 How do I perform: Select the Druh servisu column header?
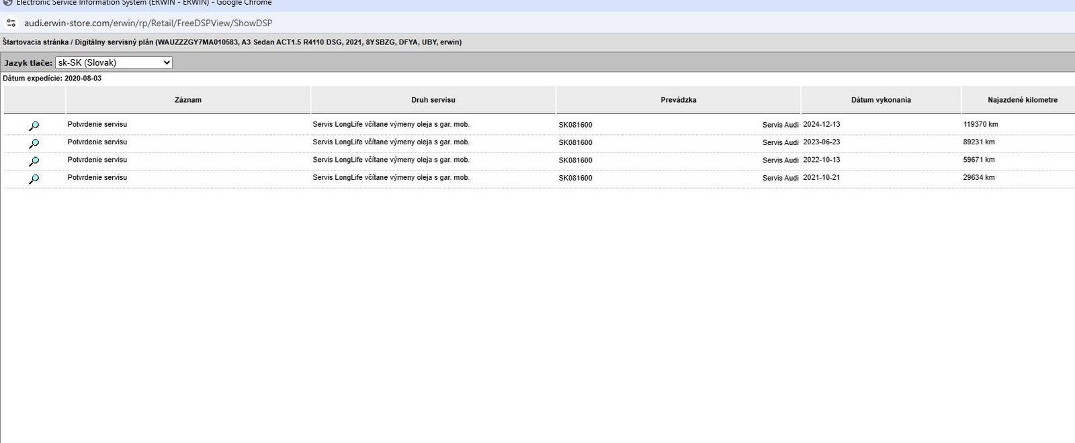[433, 99]
